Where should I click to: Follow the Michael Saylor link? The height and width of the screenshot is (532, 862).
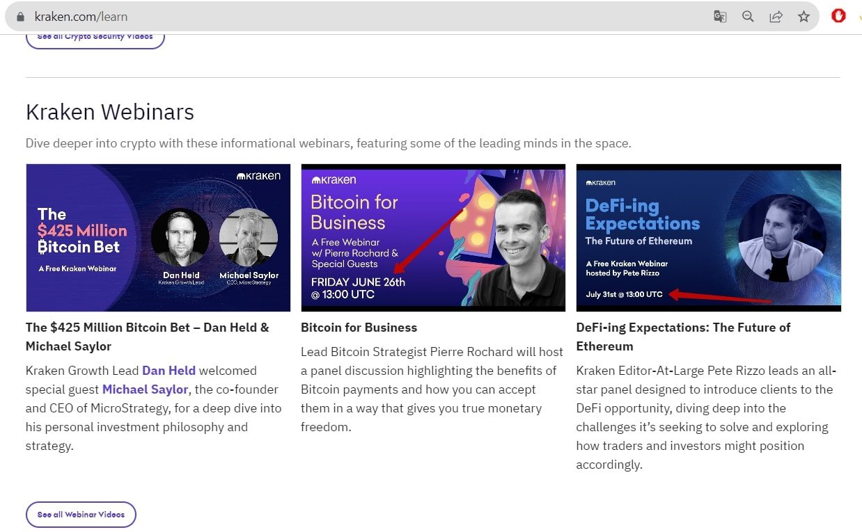tap(146, 389)
